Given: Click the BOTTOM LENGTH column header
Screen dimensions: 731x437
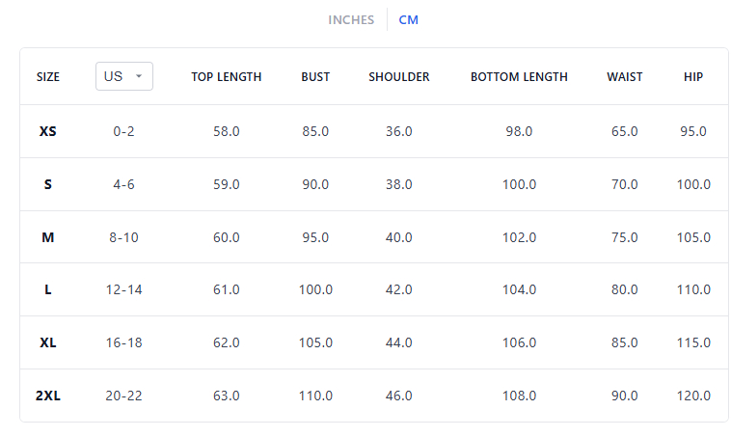Looking at the screenshot, I should [x=519, y=77].
